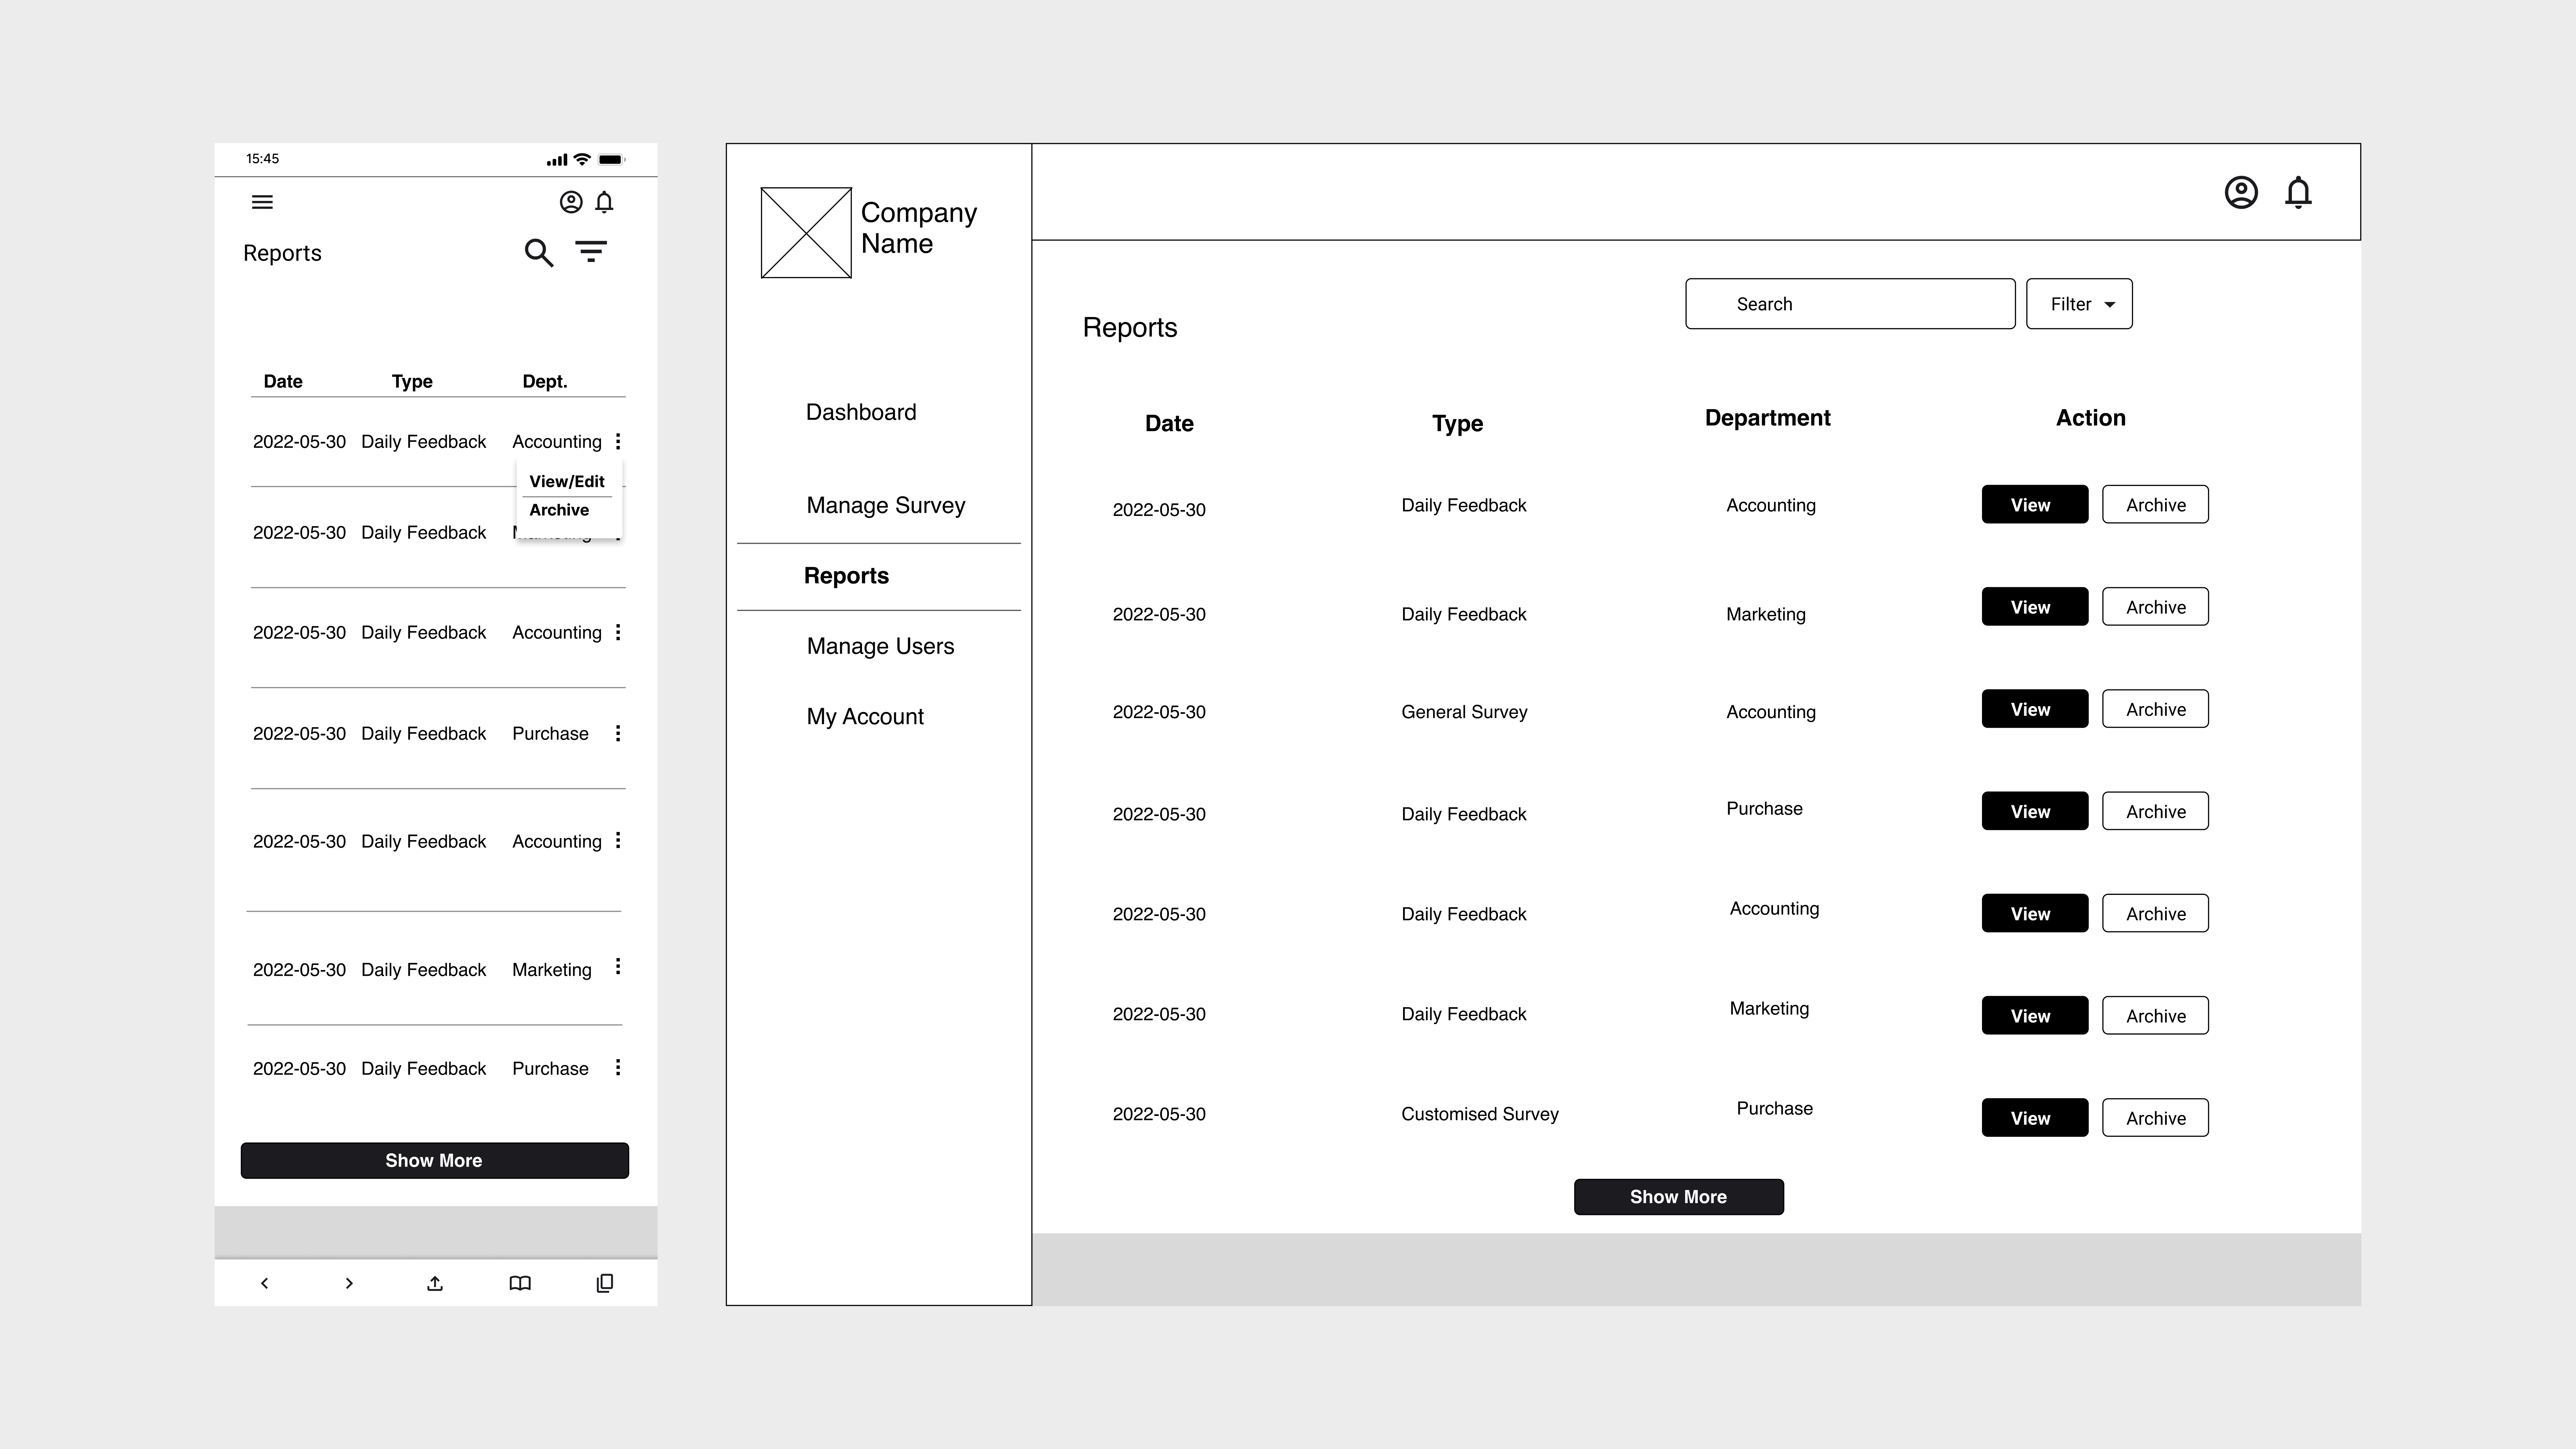The width and height of the screenshot is (2576, 1449).
Task: Open kebab menu for third mobile row Accounting
Action: pyautogui.click(x=618, y=632)
